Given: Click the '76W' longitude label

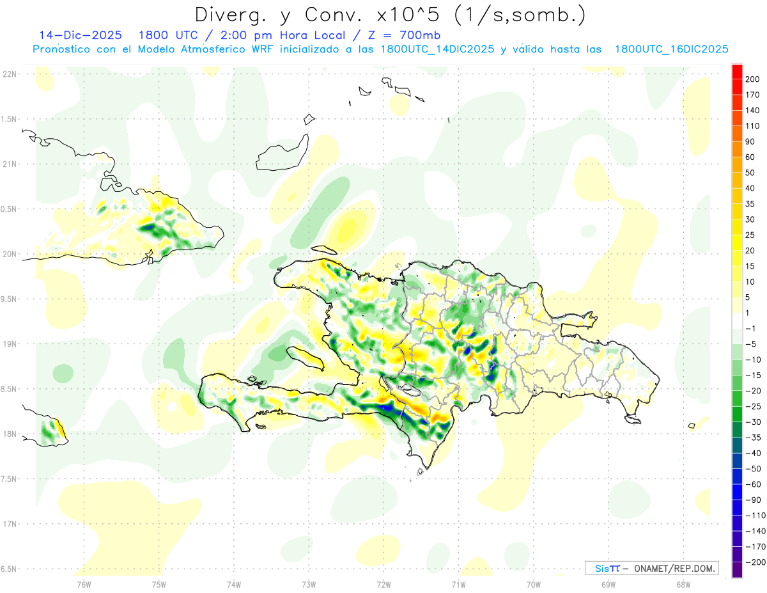Looking at the screenshot, I should (x=84, y=584).
